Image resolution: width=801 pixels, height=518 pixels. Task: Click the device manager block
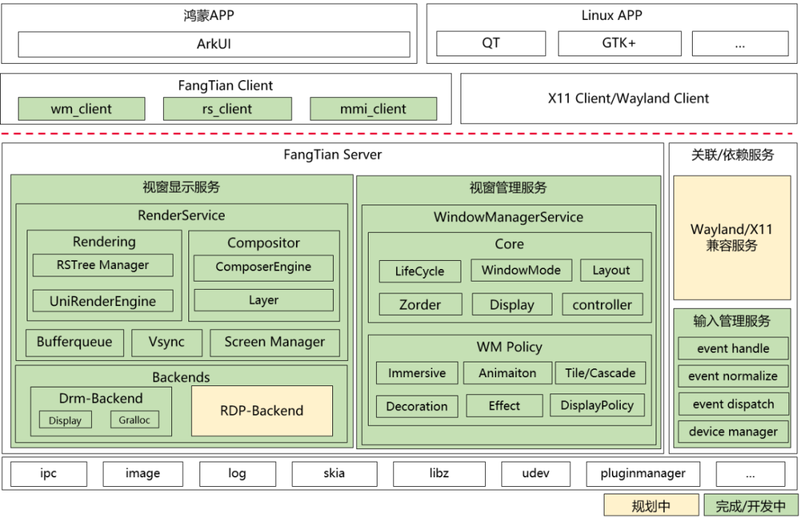pos(733,432)
